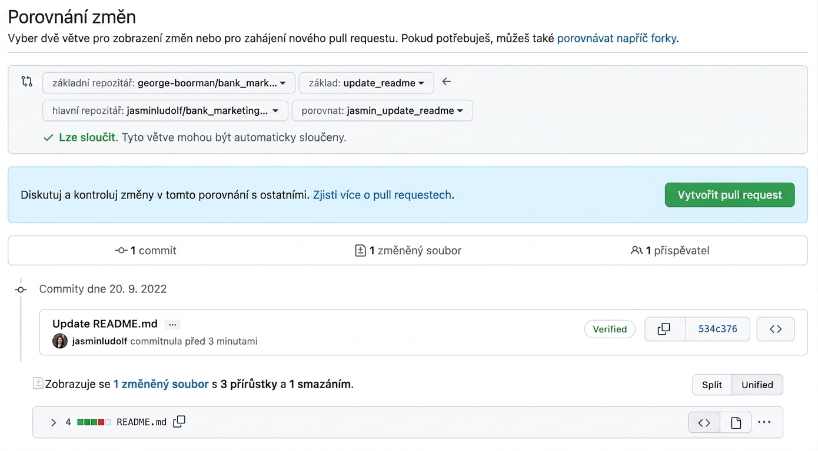Open the Update README.md commit title
The image size is (818, 451).
click(x=105, y=324)
